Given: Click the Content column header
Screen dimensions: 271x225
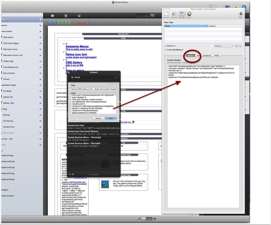Looking at the screenshot, I should coord(225,26).
